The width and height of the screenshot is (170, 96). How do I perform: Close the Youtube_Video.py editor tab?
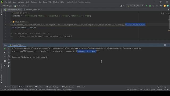(21, 10)
